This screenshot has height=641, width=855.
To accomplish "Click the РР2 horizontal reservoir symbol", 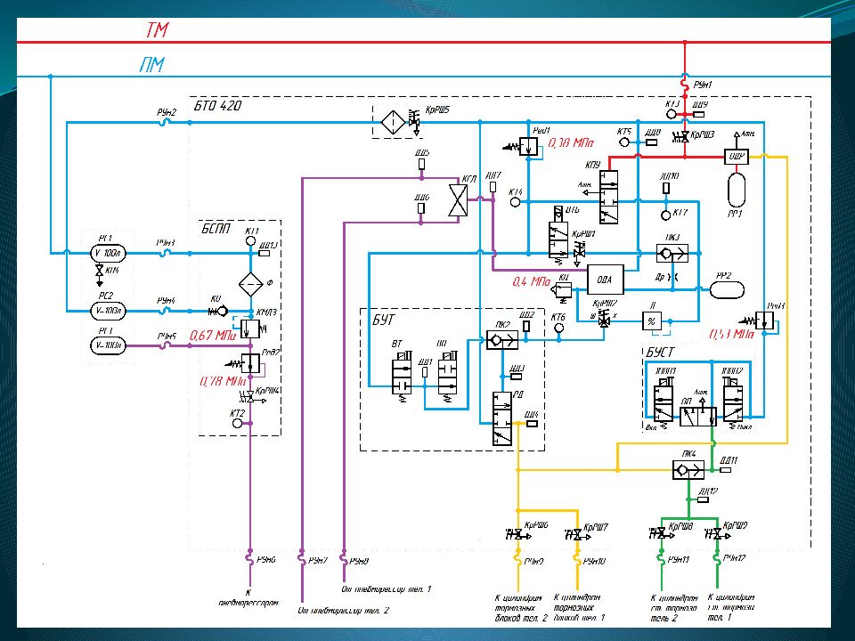I will click(x=727, y=289).
